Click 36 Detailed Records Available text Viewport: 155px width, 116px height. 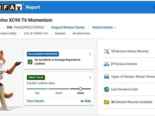tap(131, 102)
